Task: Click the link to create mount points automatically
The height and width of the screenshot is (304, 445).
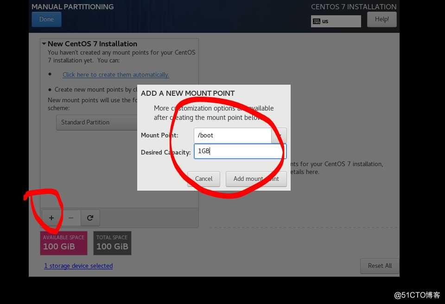Action: coord(116,74)
